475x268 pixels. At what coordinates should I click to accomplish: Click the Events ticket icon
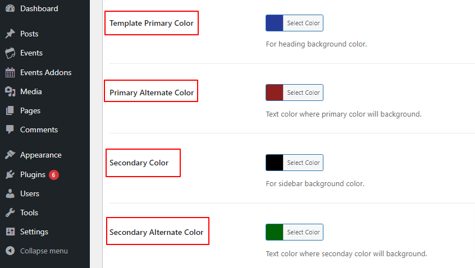pos(10,53)
